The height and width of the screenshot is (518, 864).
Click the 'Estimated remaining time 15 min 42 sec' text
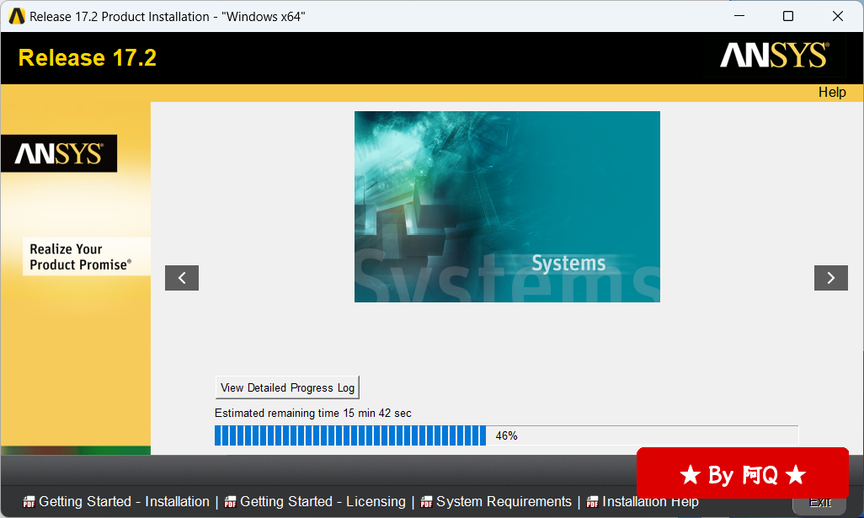point(313,413)
